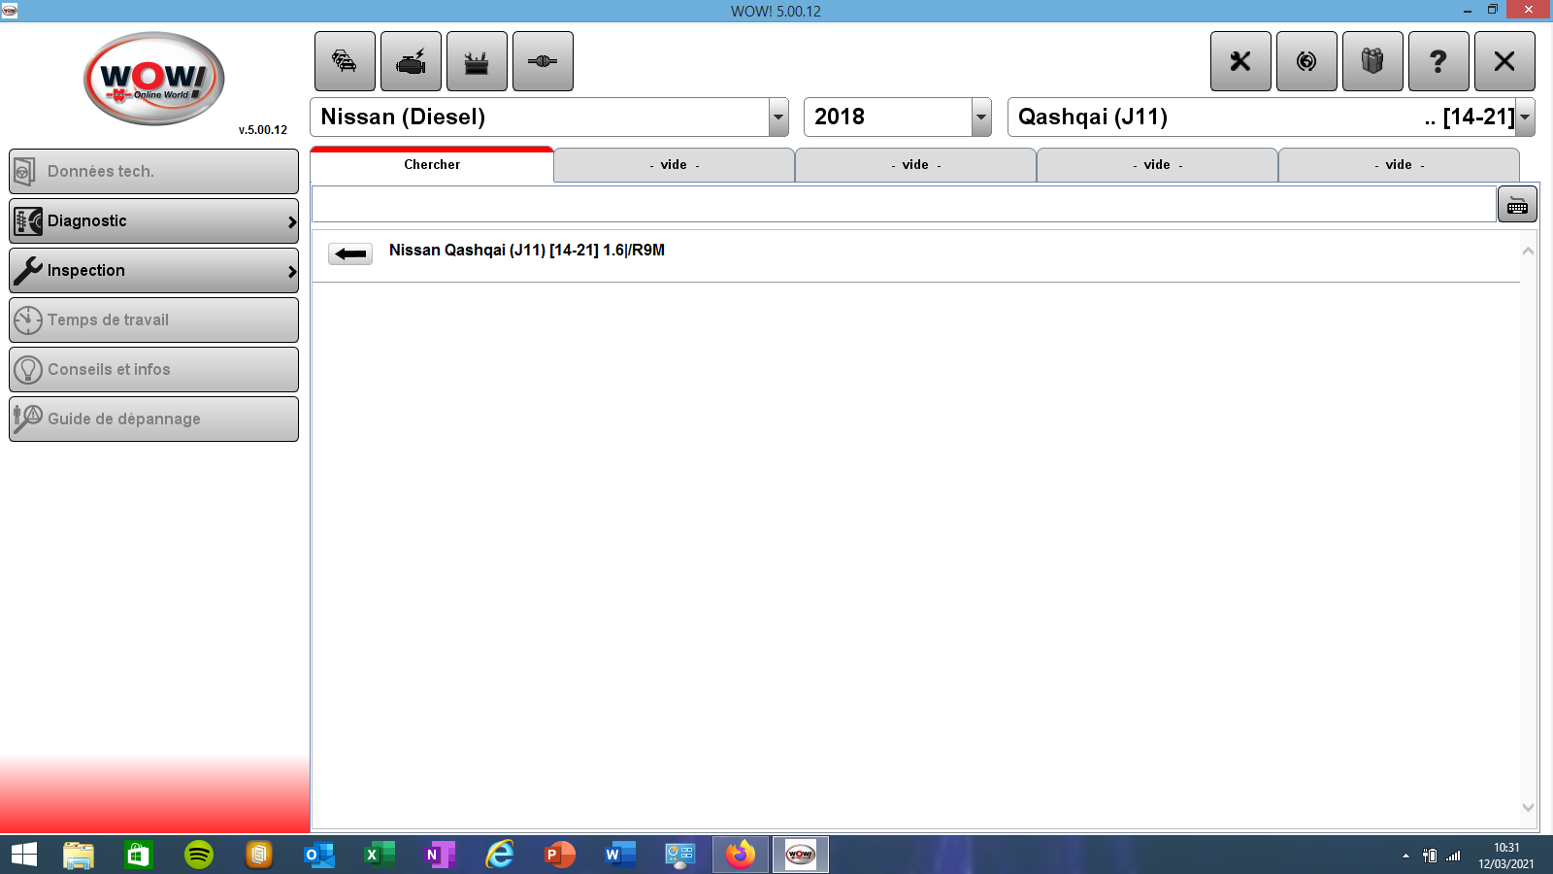
Task: Click the connector plug toolbar icon
Action: (543, 61)
